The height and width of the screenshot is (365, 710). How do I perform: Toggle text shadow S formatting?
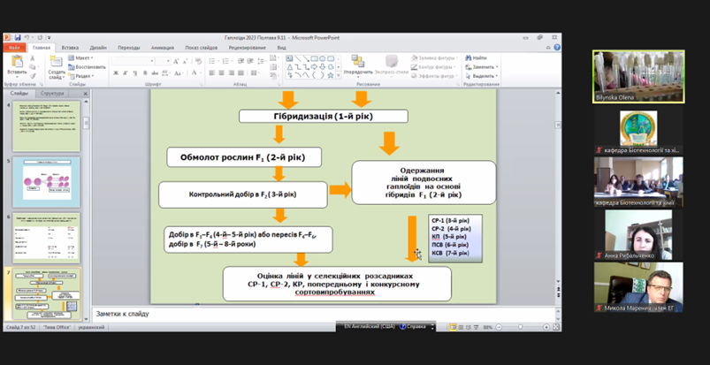tap(145, 72)
